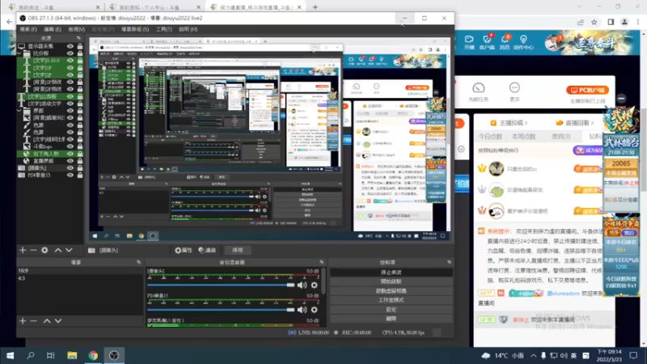Add a new scene with the plus icon under the scenes list
The image size is (647, 364).
point(23,320)
